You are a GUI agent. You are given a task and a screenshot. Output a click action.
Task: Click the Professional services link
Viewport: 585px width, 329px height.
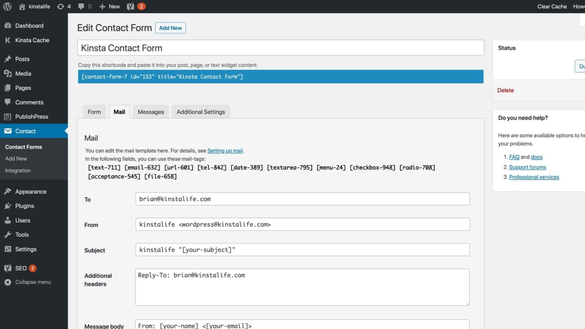534,177
